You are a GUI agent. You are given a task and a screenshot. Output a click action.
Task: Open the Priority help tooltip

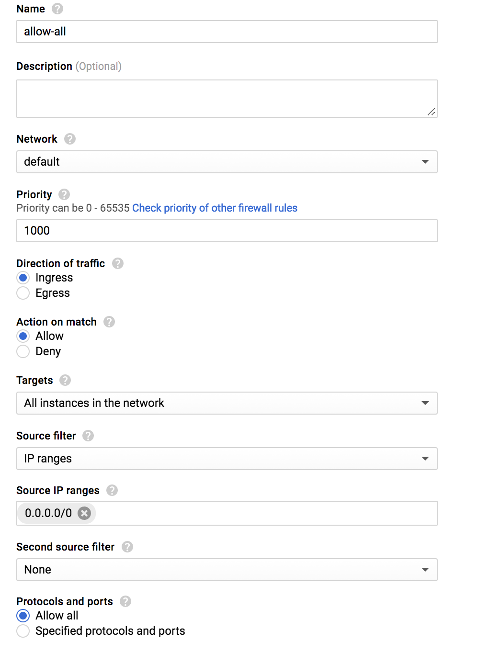tap(64, 194)
